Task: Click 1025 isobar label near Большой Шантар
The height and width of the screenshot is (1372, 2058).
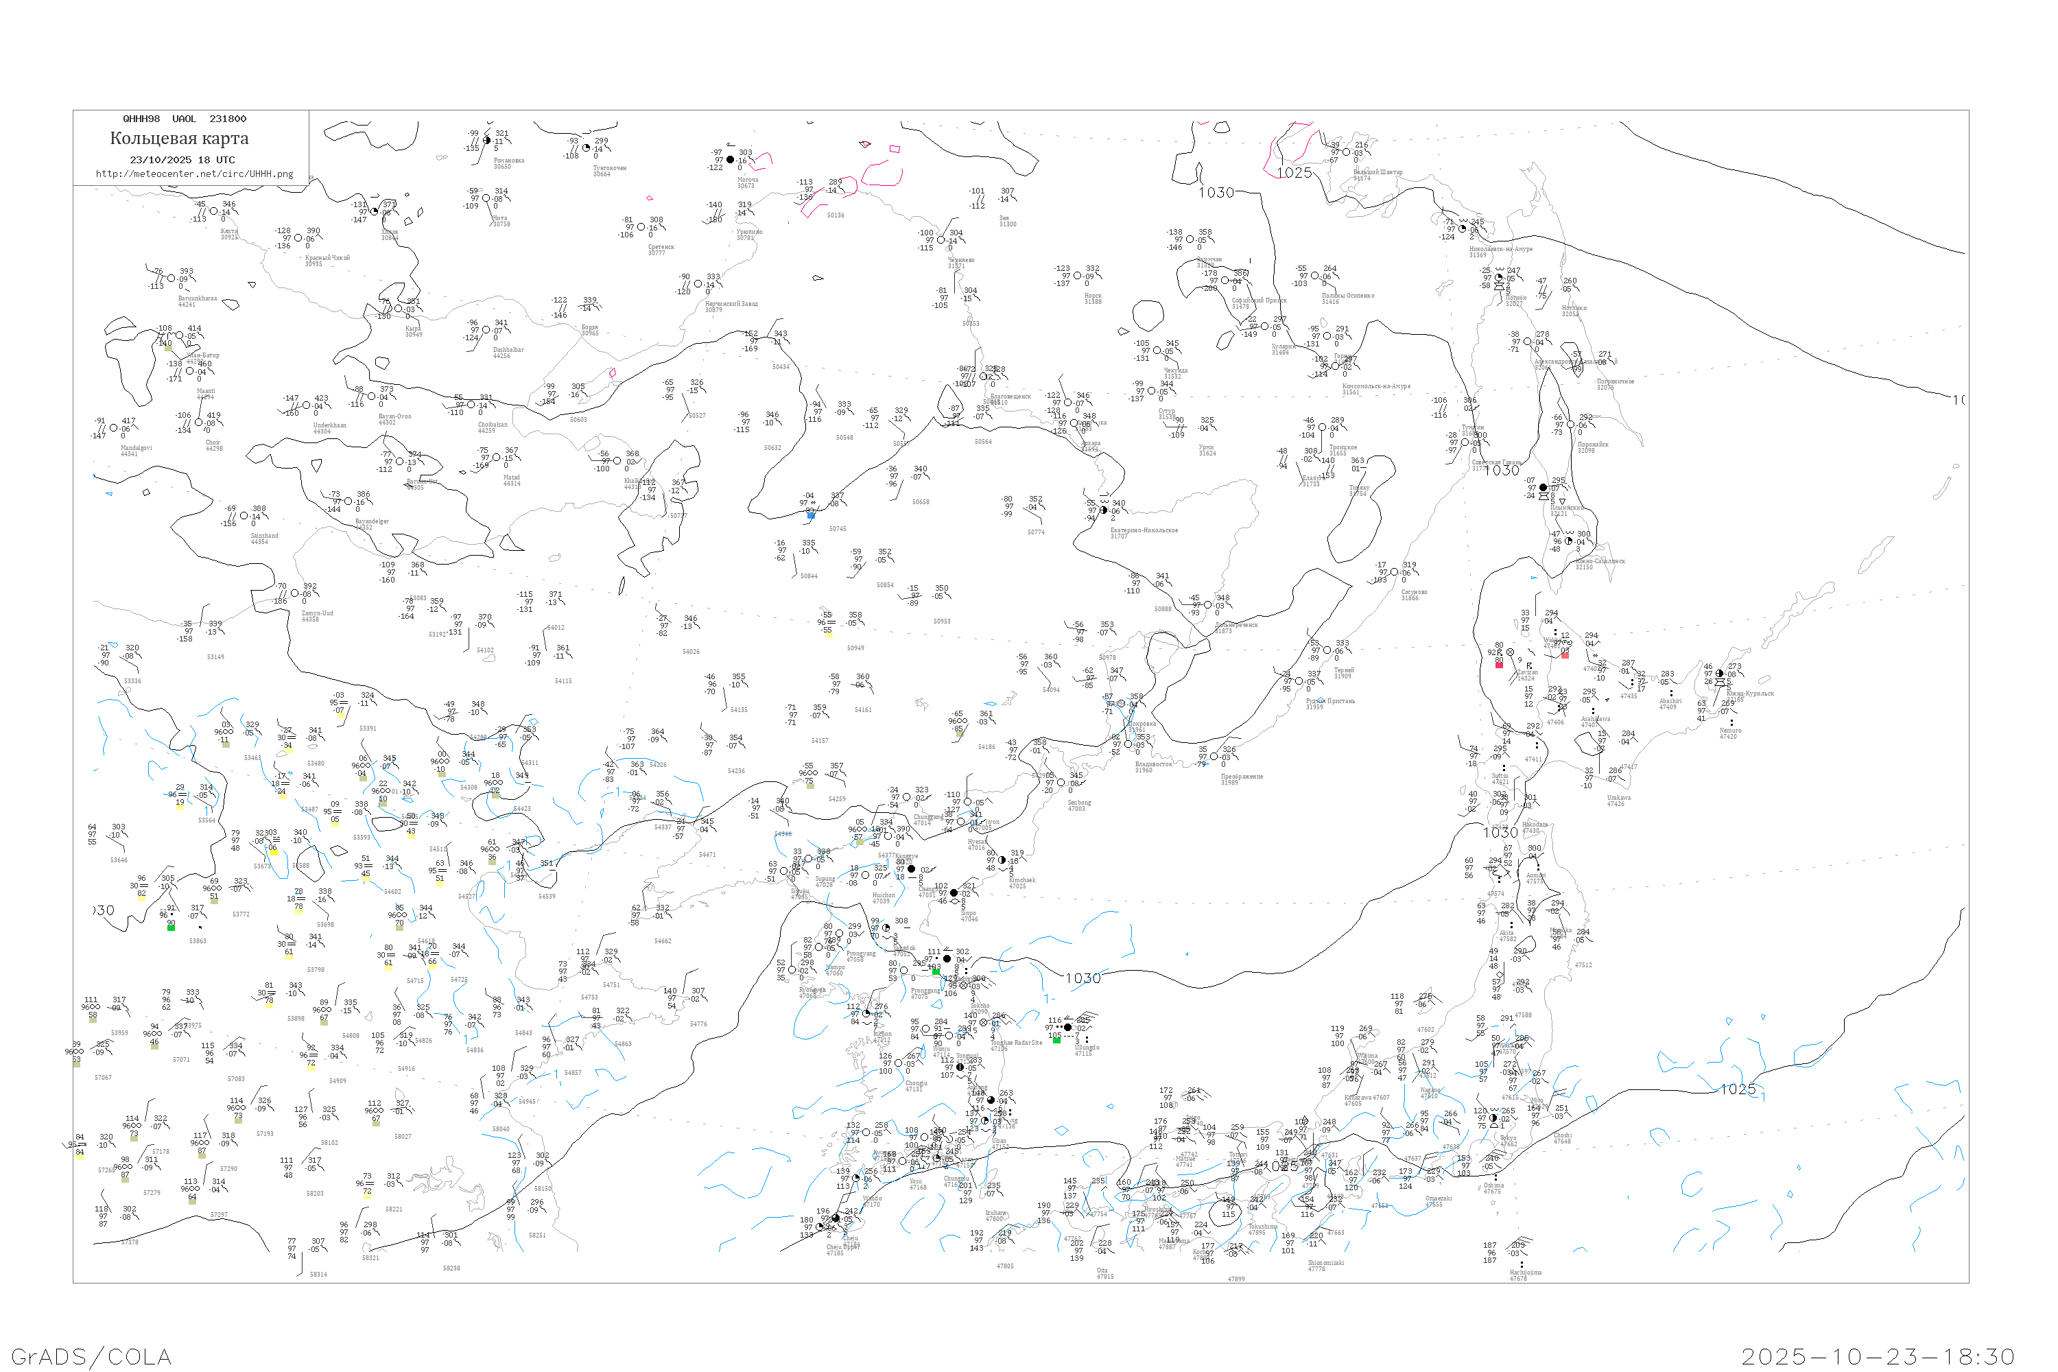Action: (1294, 172)
